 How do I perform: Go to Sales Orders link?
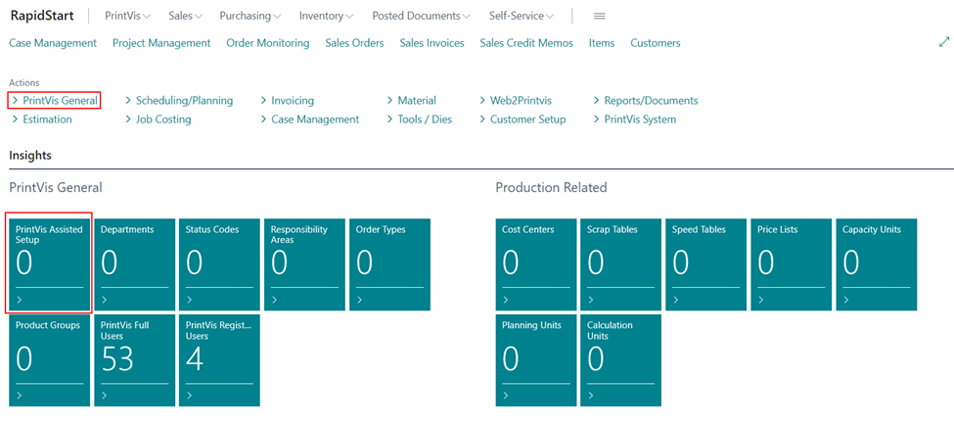click(355, 43)
